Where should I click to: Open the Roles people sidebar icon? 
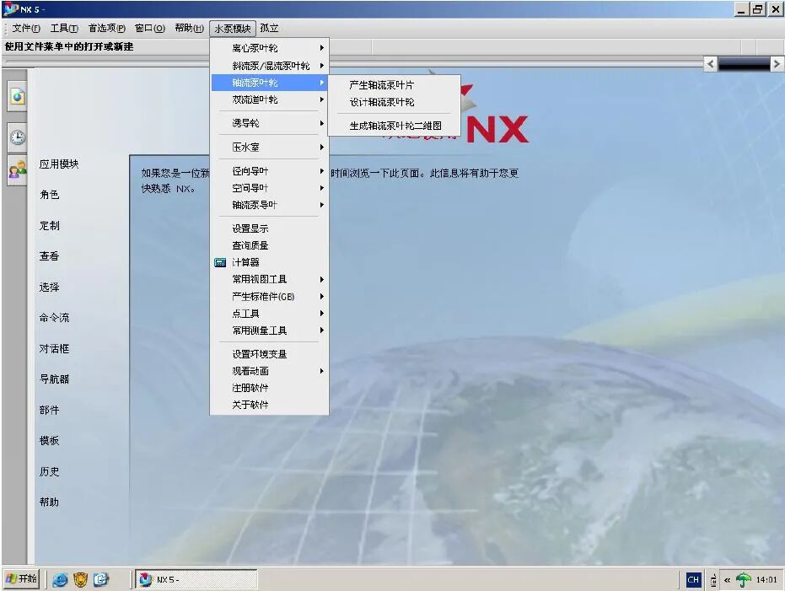17,170
